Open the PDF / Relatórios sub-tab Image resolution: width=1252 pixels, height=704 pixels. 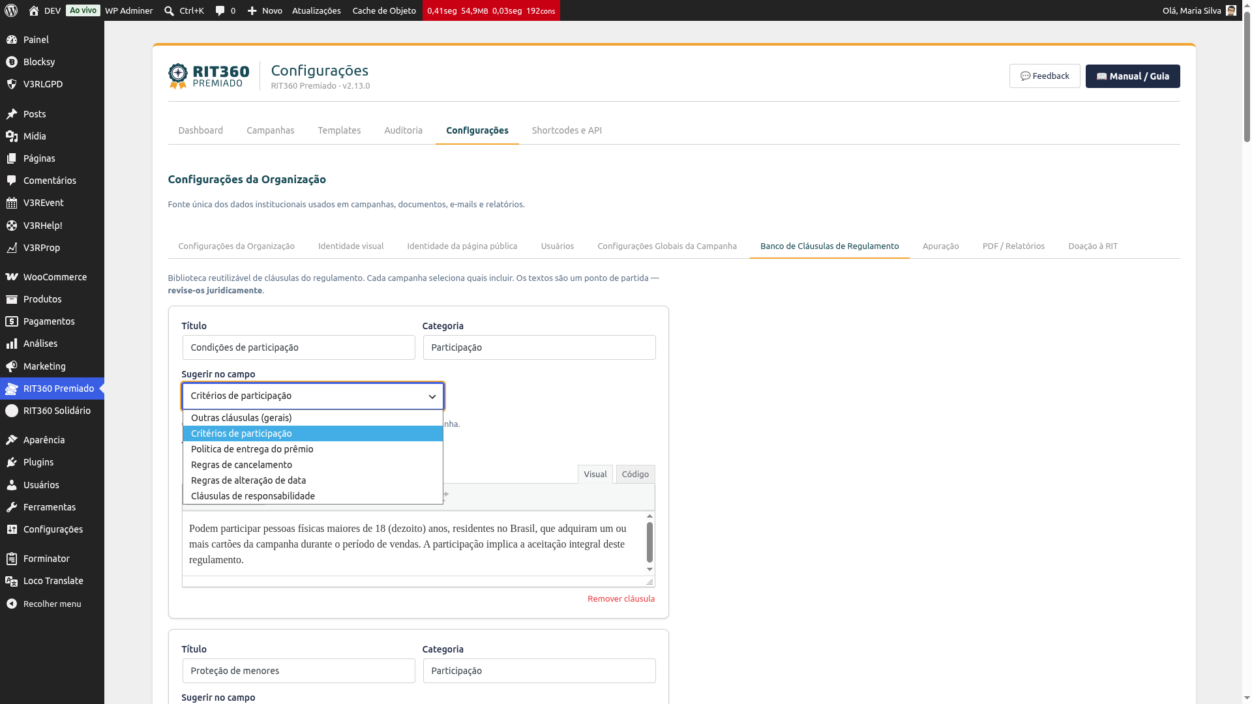1013,246
